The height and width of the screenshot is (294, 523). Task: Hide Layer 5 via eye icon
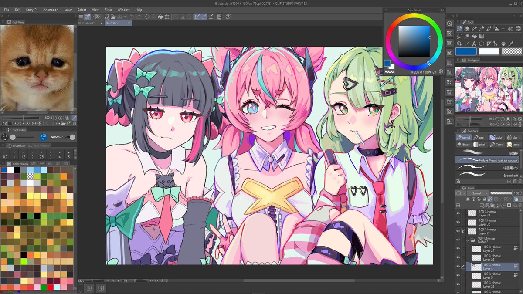pos(458,275)
